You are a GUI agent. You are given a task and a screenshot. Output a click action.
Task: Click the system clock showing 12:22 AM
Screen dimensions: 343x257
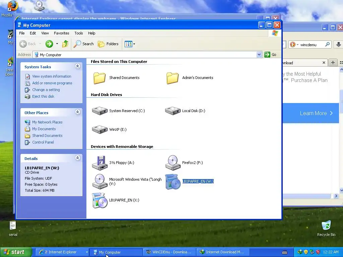click(x=331, y=252)
